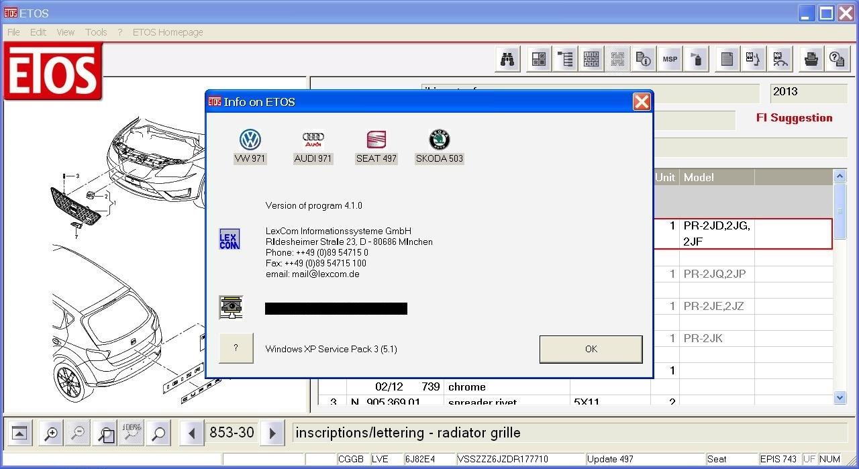Click the greyed-out hatched blocks toolbar icon
The height and width of the screenshot is (469, 859).
click(x=617, y=59)
